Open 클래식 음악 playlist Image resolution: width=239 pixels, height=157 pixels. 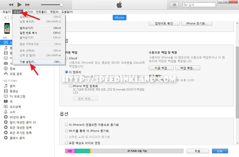[x=17, y=138]
